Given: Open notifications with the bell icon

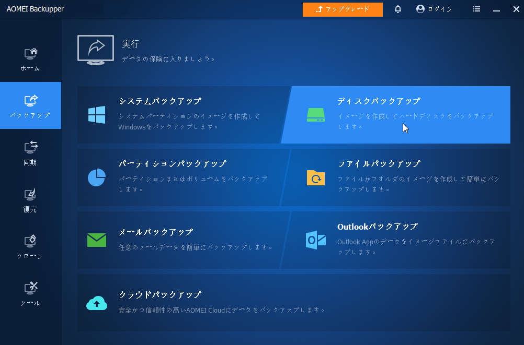Looking at the screenshot, I should (397, 9).
